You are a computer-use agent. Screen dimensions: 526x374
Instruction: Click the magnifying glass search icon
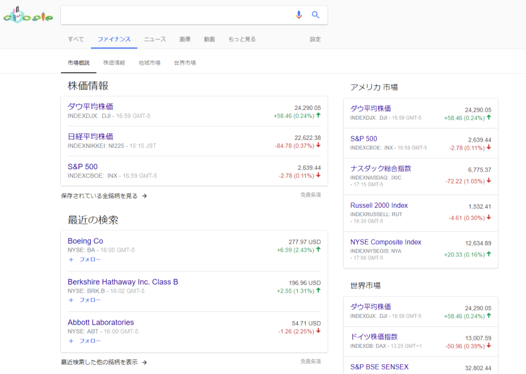pos(316,15)
